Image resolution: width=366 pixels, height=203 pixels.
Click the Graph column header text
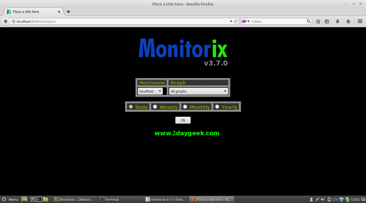(178, 83)
